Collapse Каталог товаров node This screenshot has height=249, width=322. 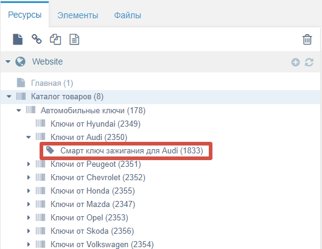(9, 96)
